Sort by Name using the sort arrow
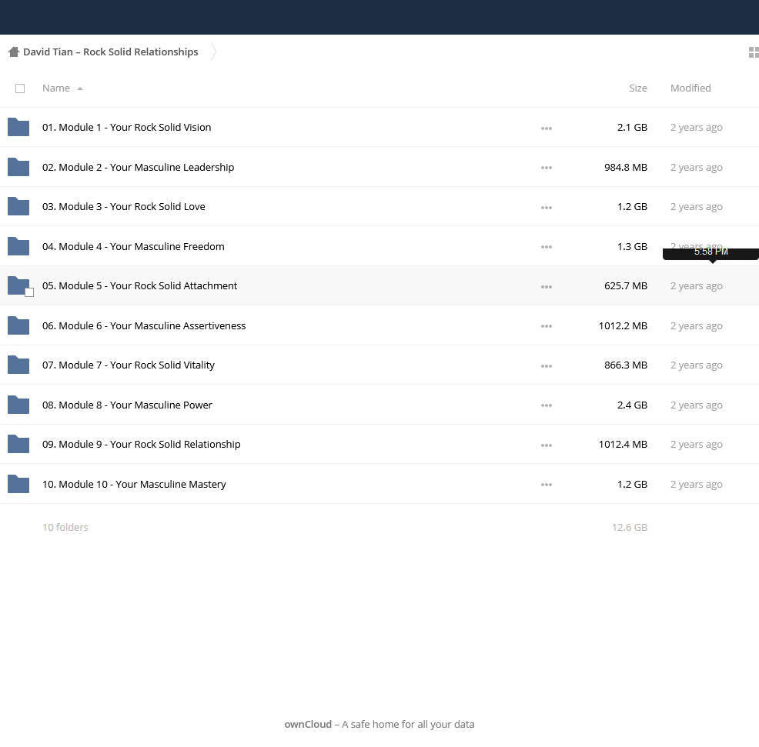 point(80,88)
